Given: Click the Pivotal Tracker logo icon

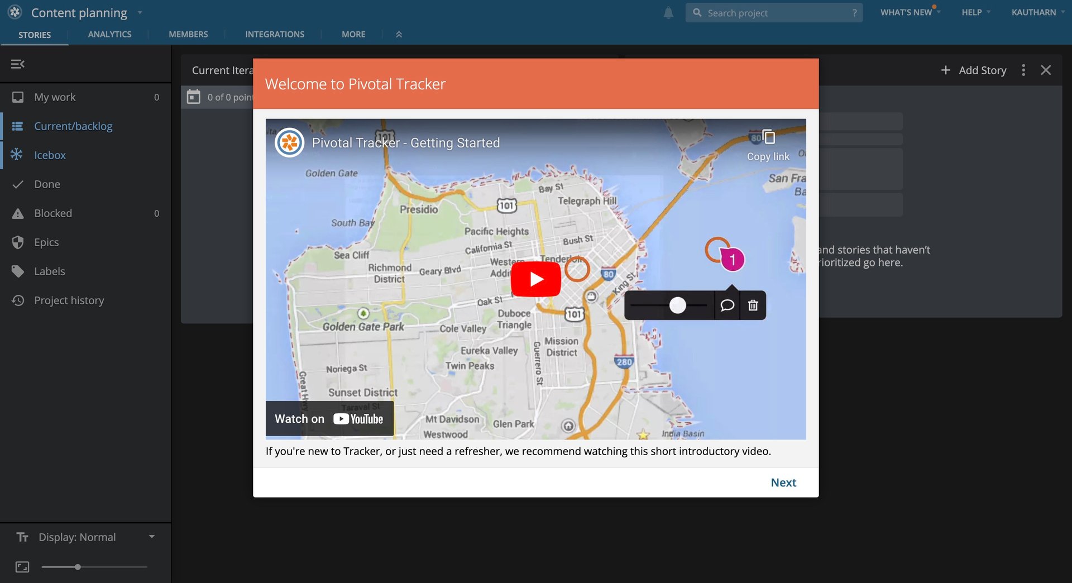Looking at the screenshot, I should tap(15, 12).
